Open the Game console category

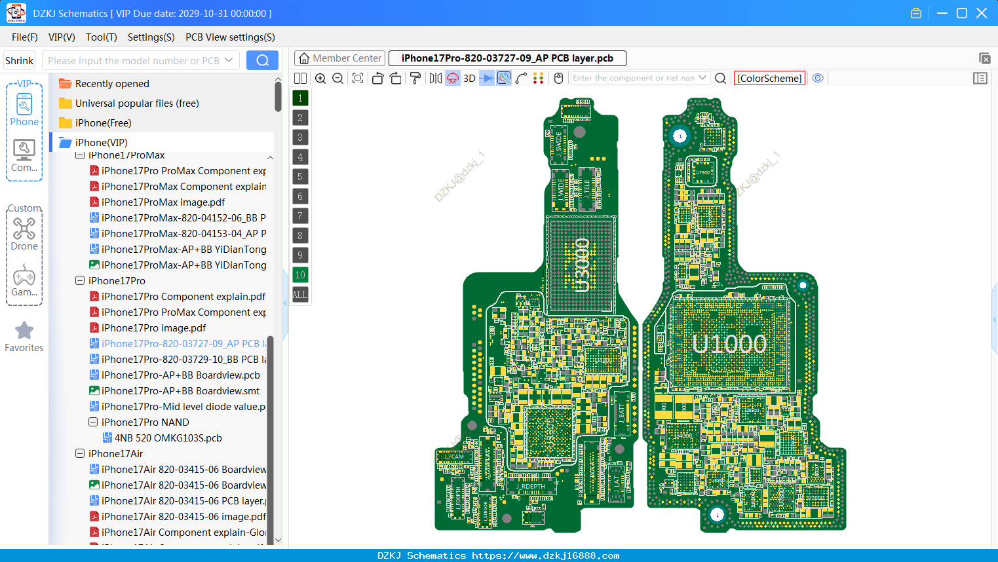(24, 280)
